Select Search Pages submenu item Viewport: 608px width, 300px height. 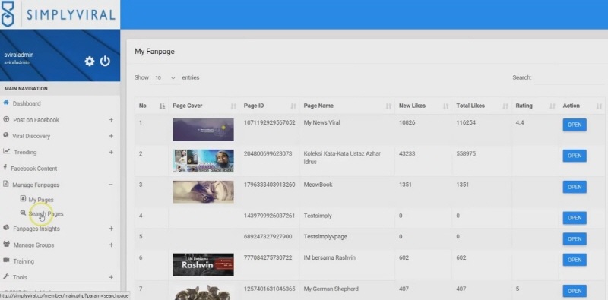(x=46, y=214)
